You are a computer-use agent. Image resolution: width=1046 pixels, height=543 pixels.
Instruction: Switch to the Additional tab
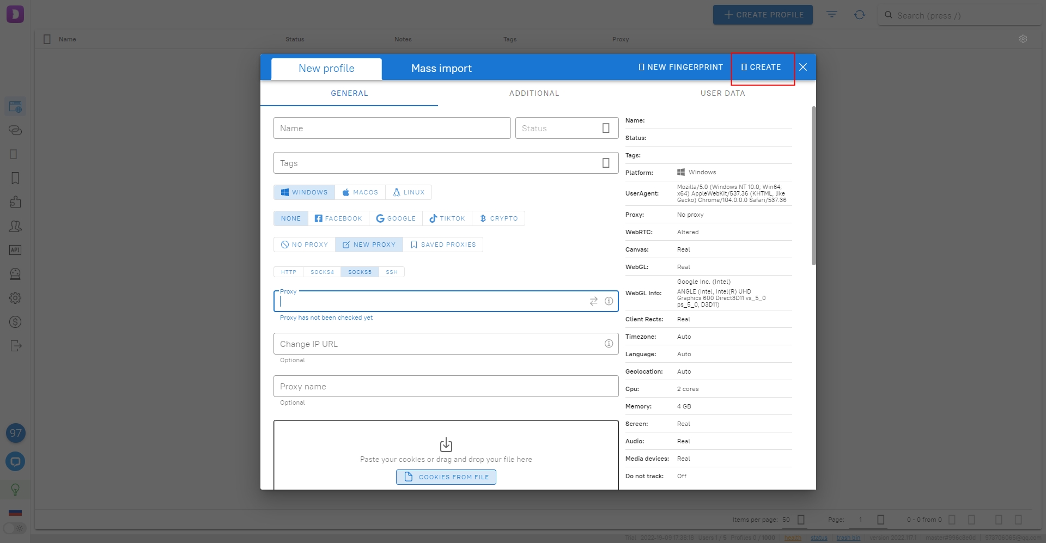(x=534, y=93)
